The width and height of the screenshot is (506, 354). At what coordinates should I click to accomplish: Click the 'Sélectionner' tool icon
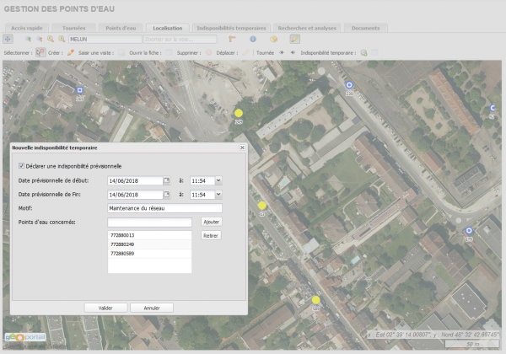pyautogui.click(x=40, y=51)
